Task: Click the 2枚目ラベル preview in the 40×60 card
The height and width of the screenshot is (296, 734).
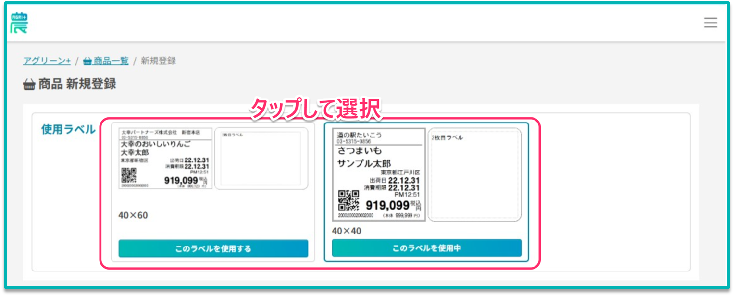Action: (261, 159)
